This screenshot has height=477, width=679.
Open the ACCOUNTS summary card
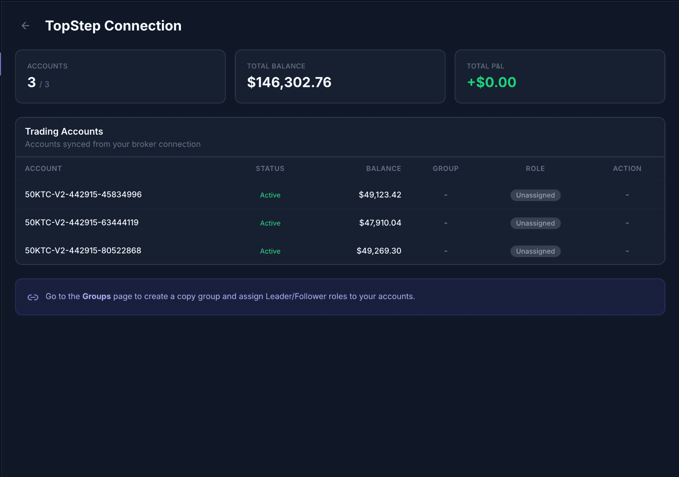[120, 76]
